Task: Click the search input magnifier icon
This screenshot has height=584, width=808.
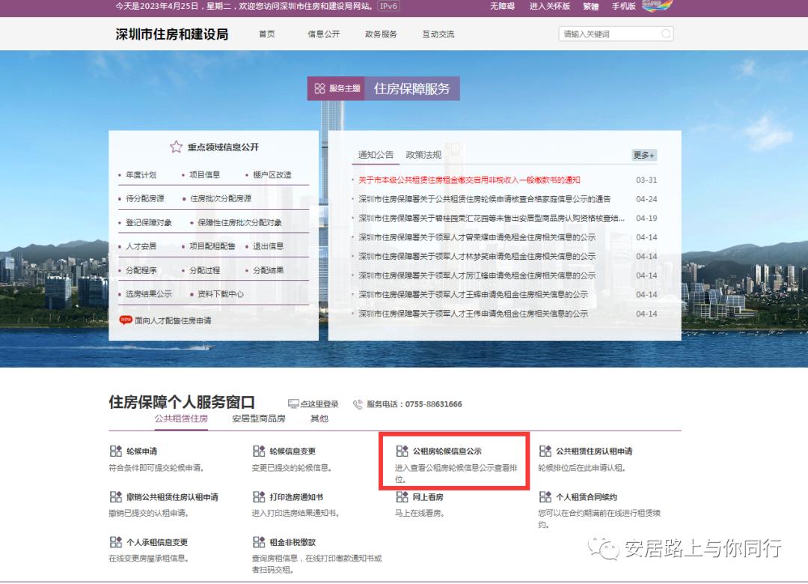Action: tap(666, 34)
